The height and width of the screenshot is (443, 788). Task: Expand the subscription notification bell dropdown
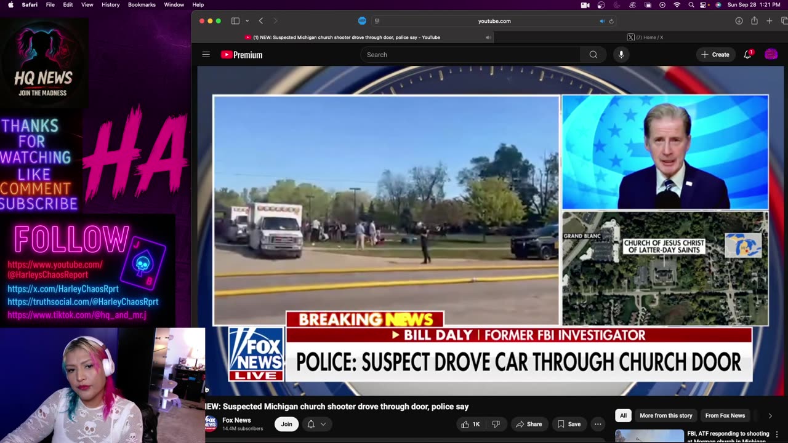pos(316,424)
